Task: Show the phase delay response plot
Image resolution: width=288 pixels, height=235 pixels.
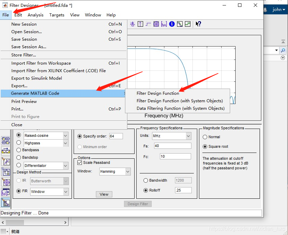Action: click(133, 24)
